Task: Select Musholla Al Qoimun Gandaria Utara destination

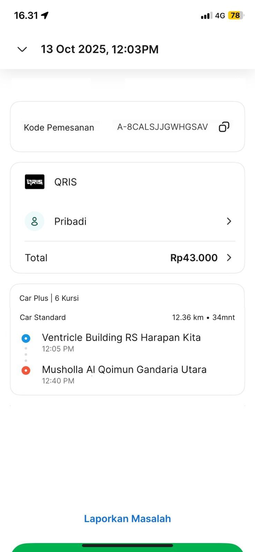Action: [124, 370]
